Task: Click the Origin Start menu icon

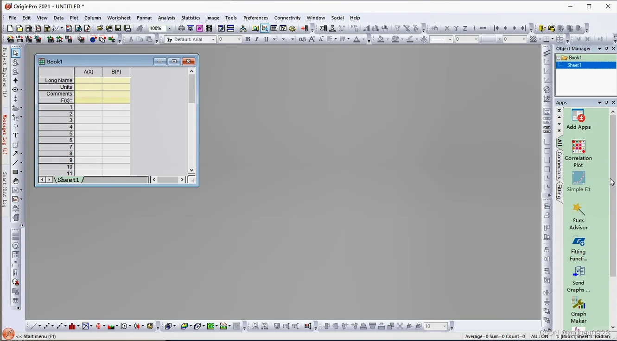Action: pyautogui.click(x=8, y=333)
